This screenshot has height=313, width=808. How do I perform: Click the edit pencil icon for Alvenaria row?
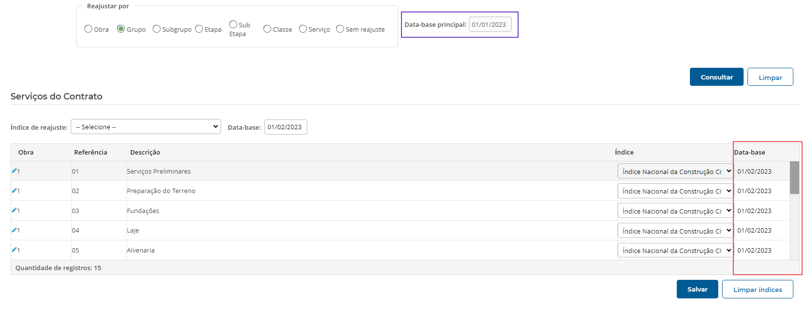coord(15,250)
